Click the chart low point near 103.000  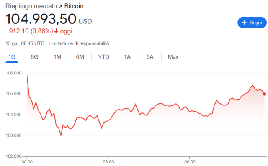(61, 135)
